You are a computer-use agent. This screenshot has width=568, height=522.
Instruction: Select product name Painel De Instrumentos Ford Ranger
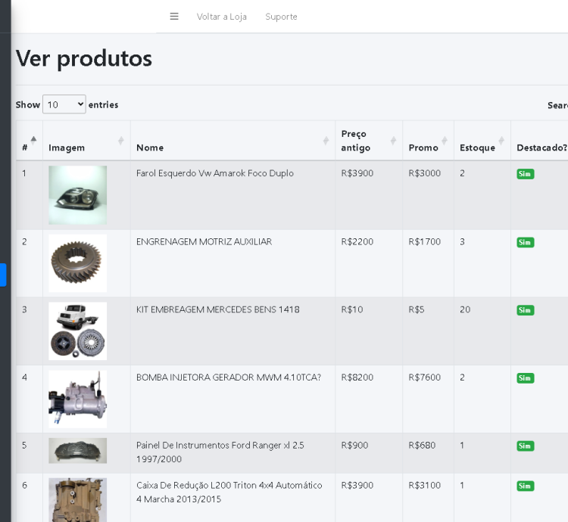click(x=220, y=452)
